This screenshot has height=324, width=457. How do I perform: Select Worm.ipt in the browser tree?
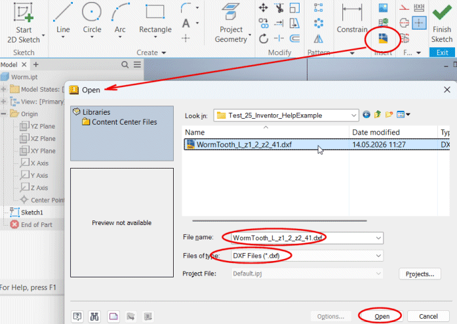coord(19,77)
